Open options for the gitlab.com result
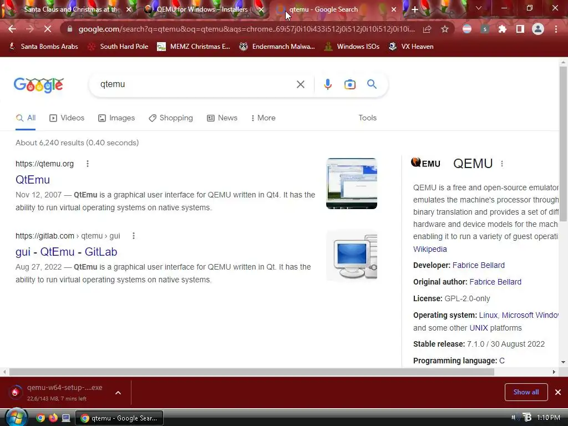Image resolution: width=568 pixels, height=426 pixels. (x=134, y=236)
